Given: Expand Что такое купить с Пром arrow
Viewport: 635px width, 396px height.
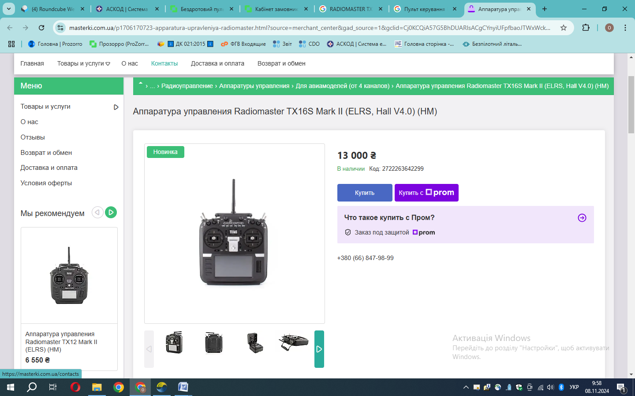Looking at the screenshot, I should tap(582, 218).
